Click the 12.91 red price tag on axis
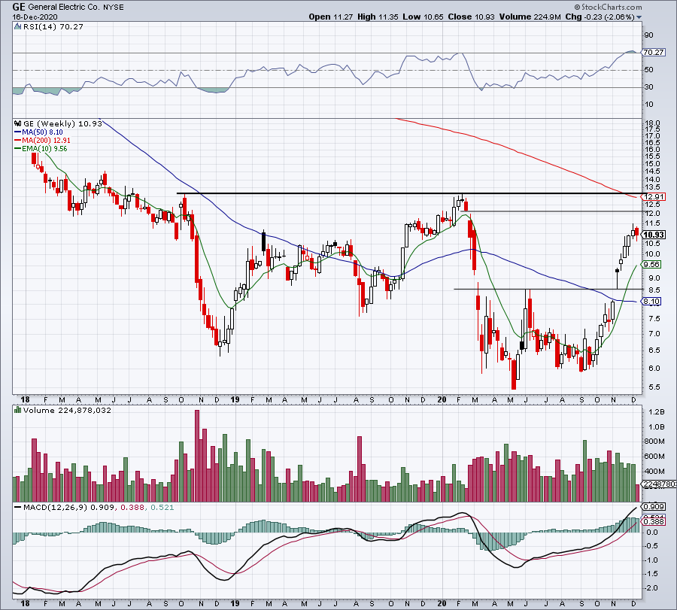Viewport: 677px width, 610px height. coord(653,197)
